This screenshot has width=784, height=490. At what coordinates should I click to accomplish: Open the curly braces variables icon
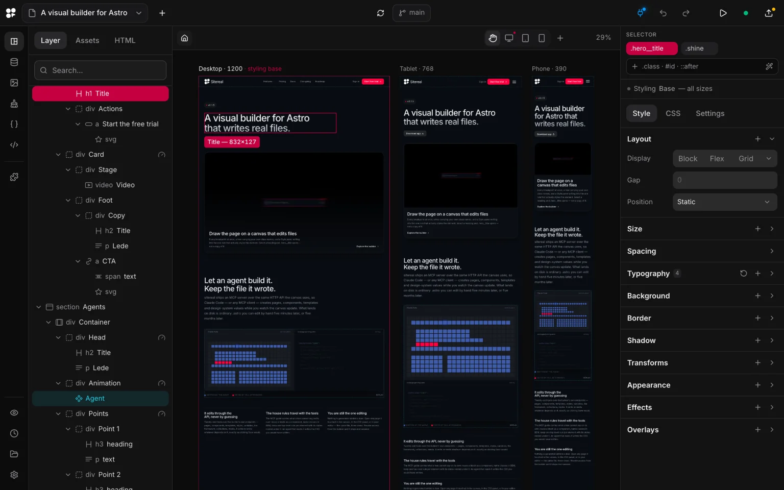14,124
